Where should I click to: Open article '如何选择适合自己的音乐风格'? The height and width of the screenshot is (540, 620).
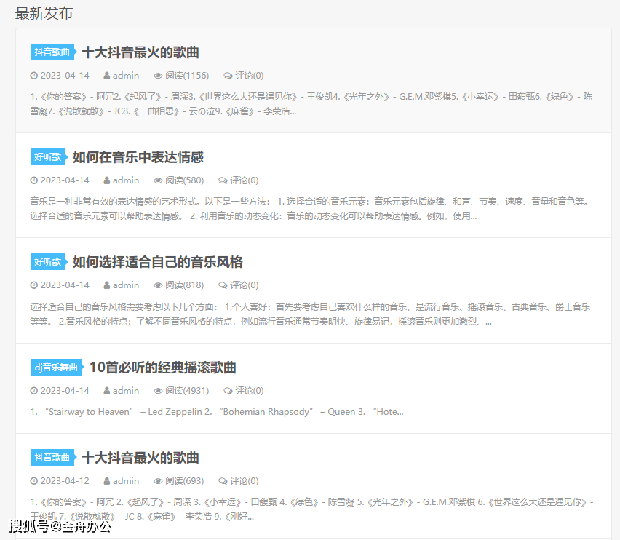[157, 262]
